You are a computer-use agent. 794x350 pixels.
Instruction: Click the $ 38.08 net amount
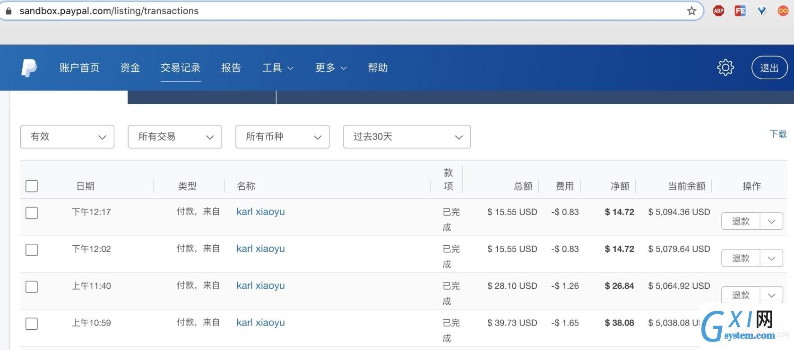click(620, 323)
